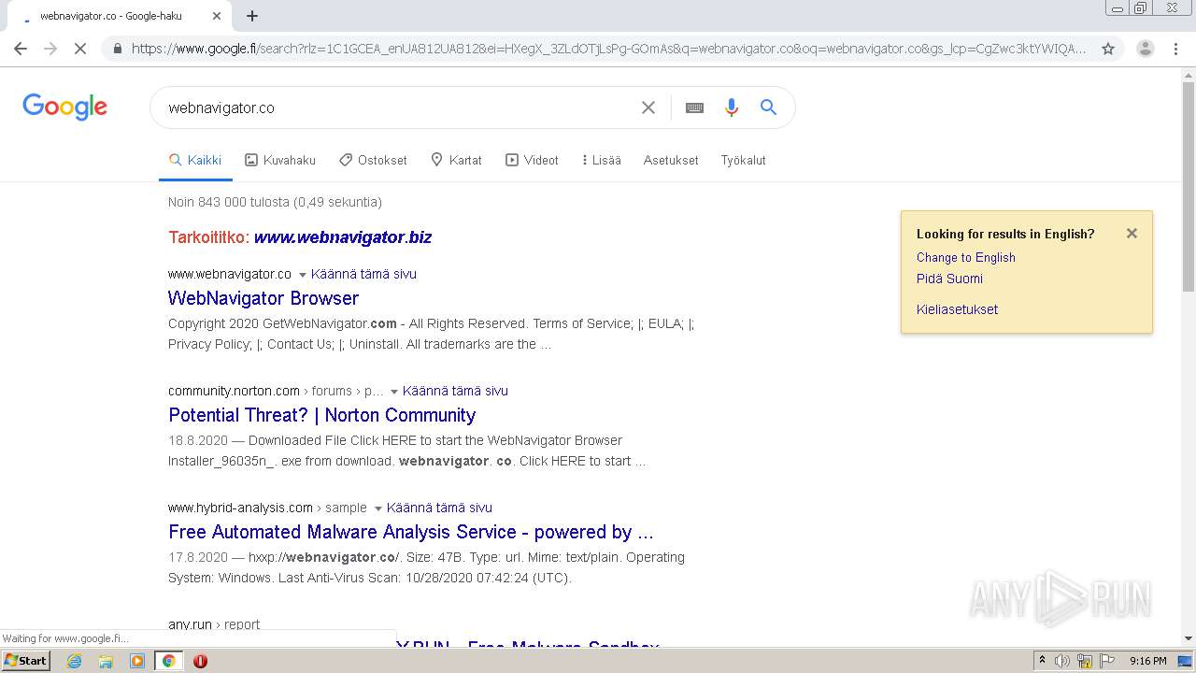The image size is (1196, 673).
Task: Switch to Kuvahaku image search
Action: point(280,160)
